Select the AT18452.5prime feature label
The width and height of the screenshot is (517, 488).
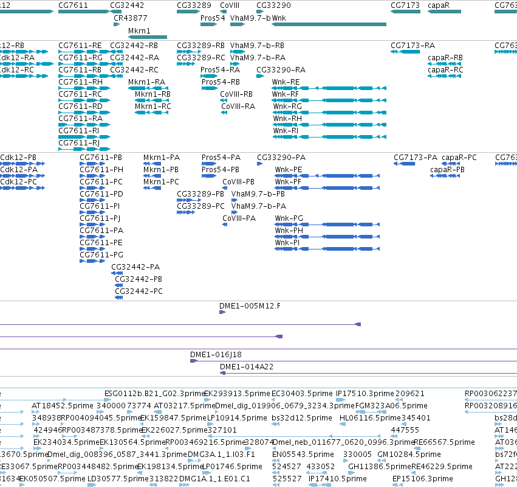[63, 405]
